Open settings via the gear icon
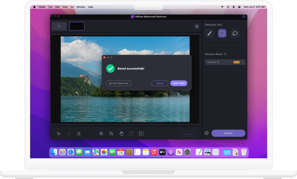 tap(207, 133)
